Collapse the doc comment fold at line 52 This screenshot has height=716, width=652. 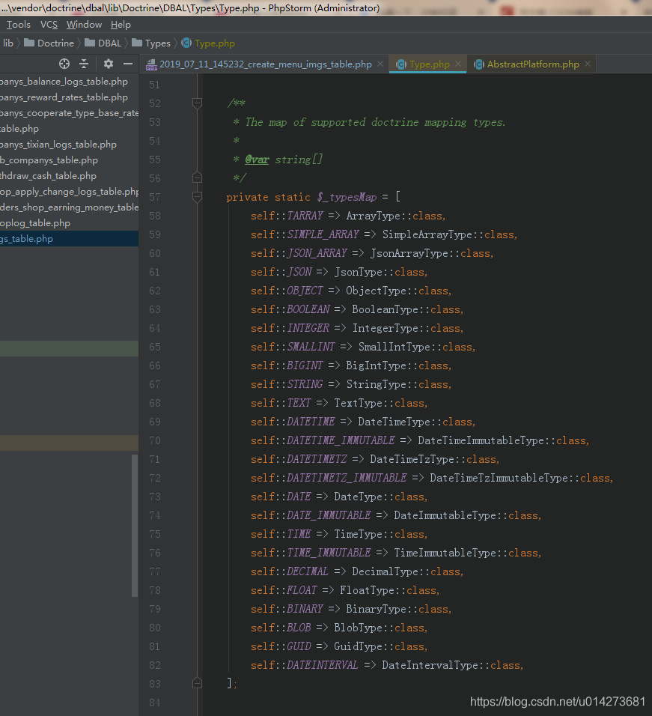tap(197, 103)
